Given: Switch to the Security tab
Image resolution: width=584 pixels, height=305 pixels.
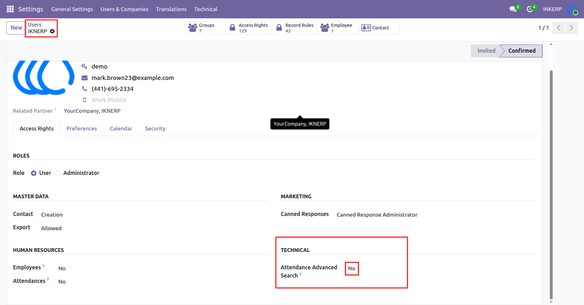Looking at the screenshot, I should pyautogui.click(x=155, y=129).
